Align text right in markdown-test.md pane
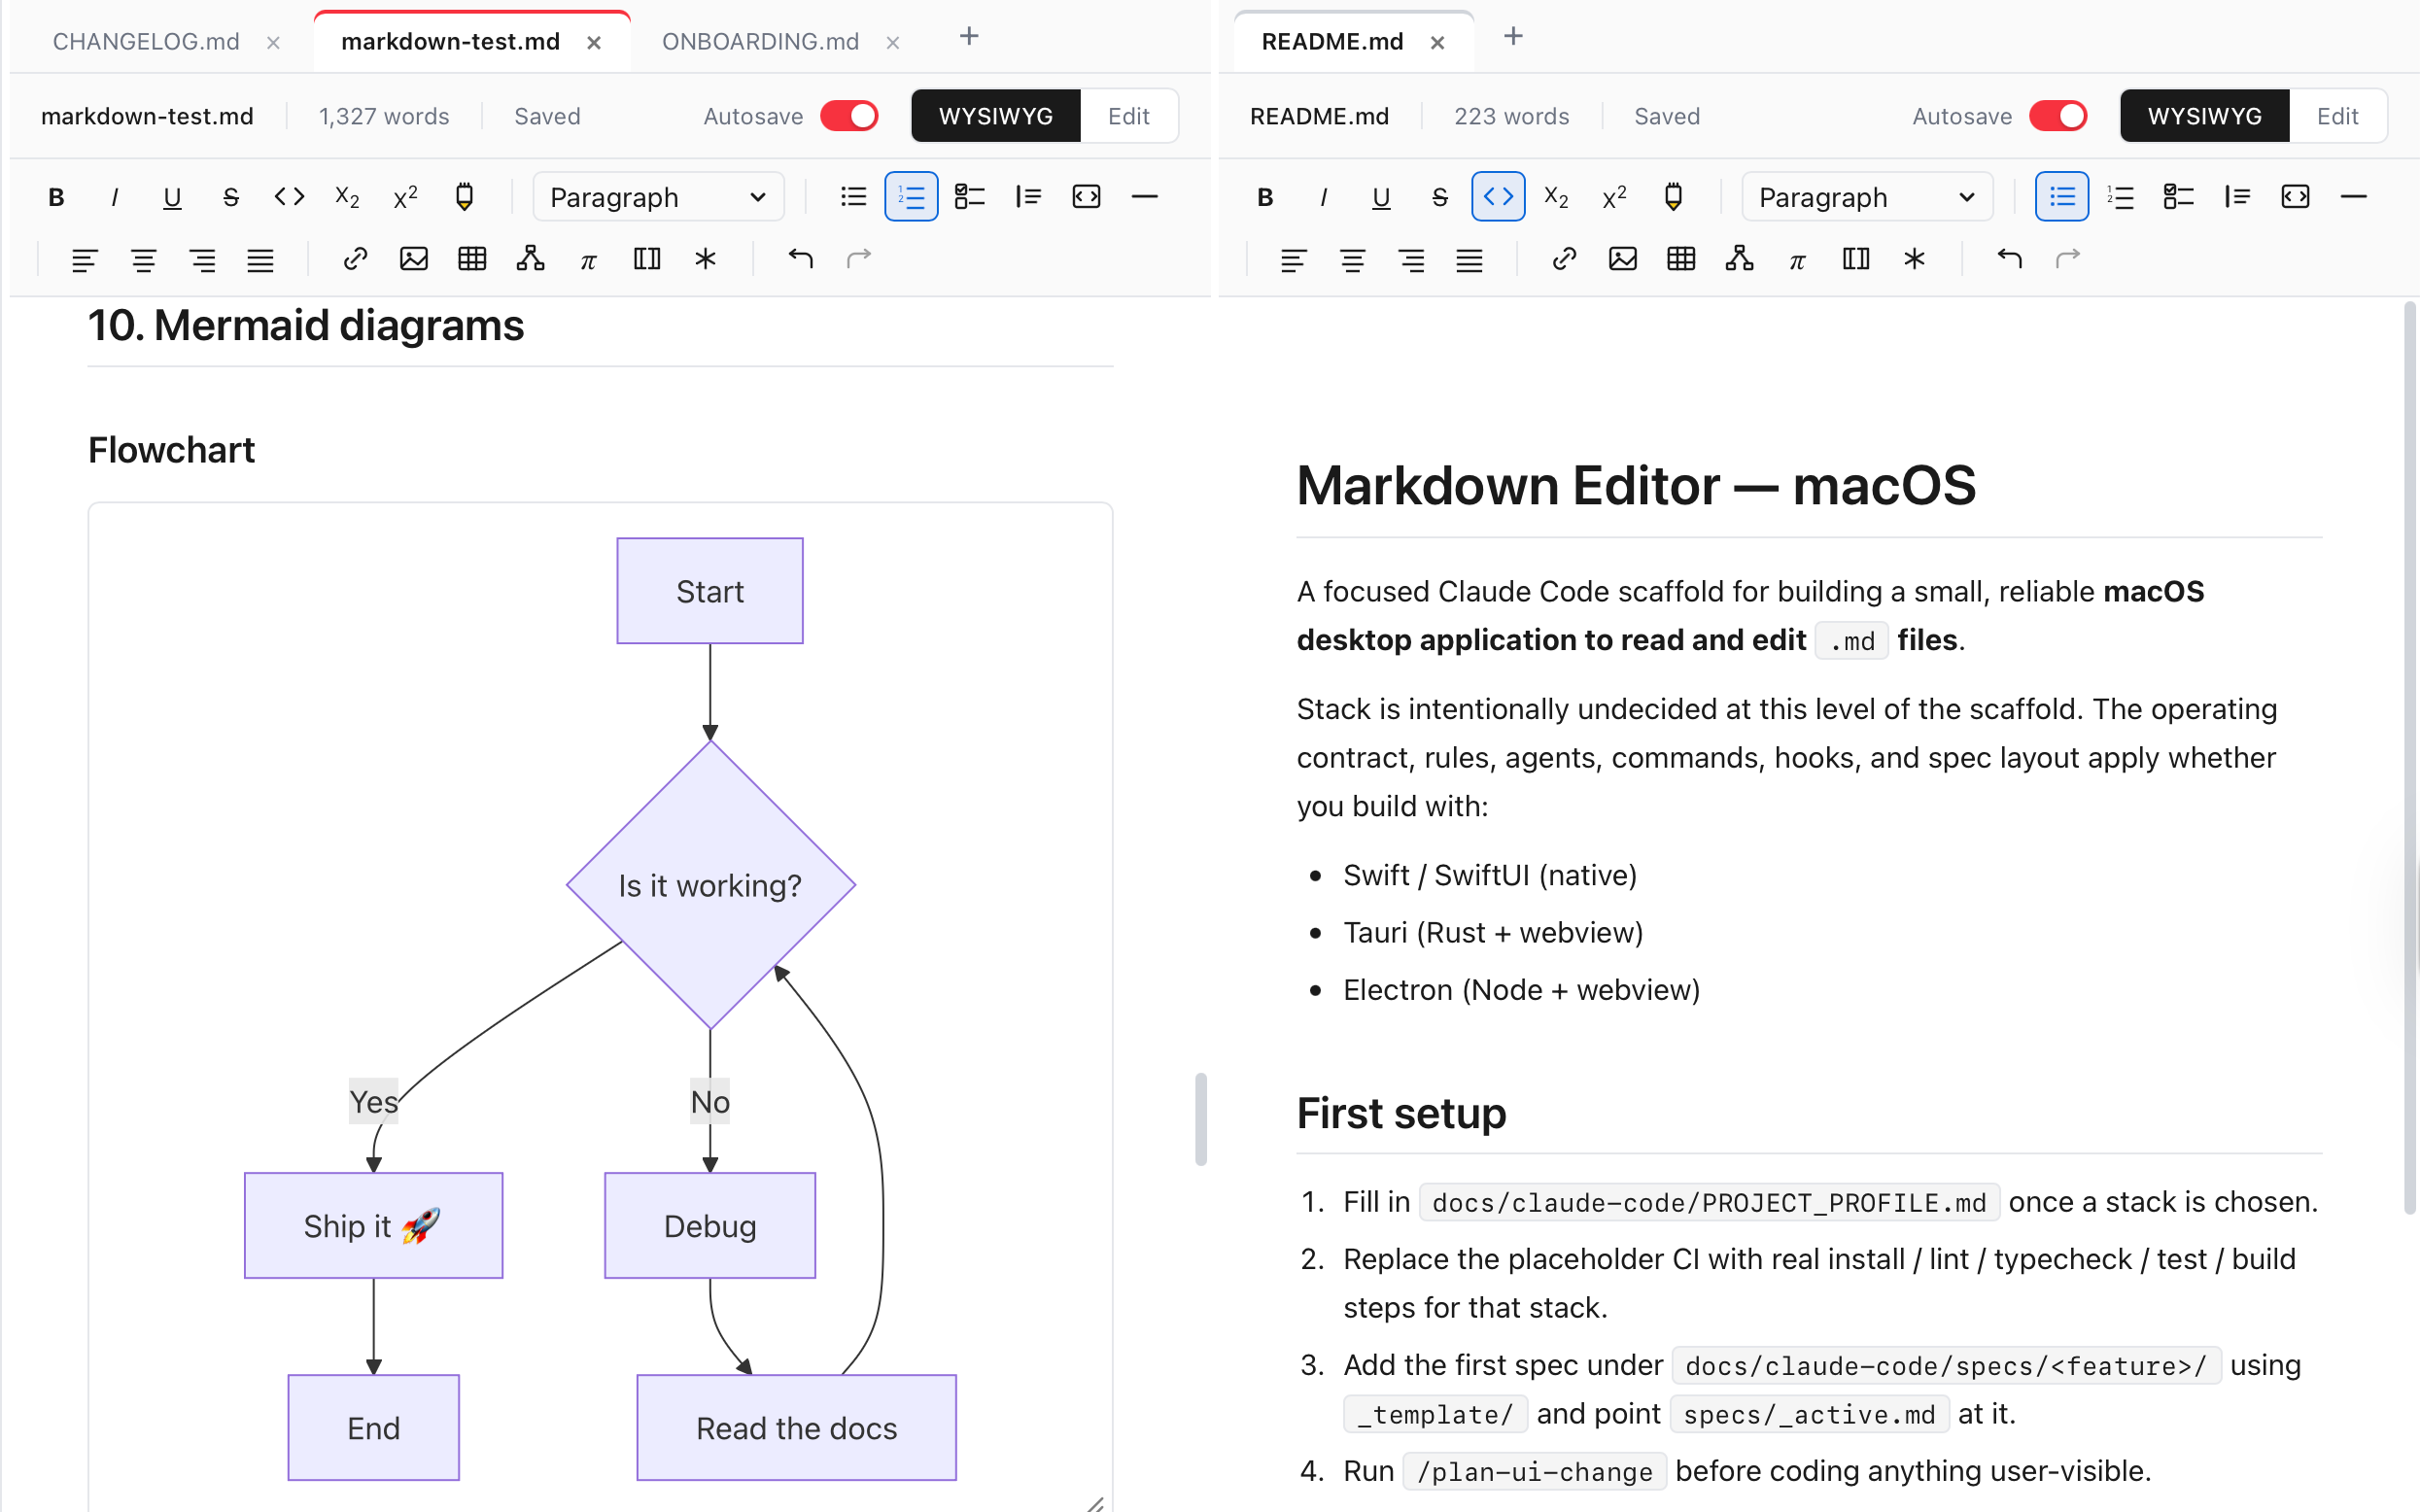Image resolution: width=2420 pixels, height=1512 pixels. click(x=202, y=260)
